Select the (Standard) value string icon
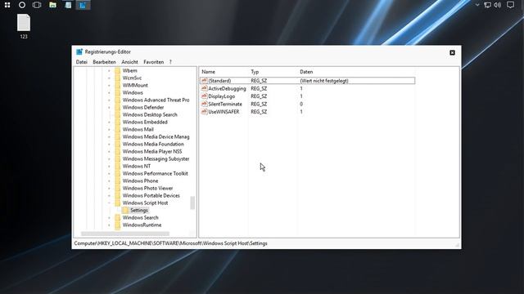Screen dimensions: 524x294 tap(204, 81)
